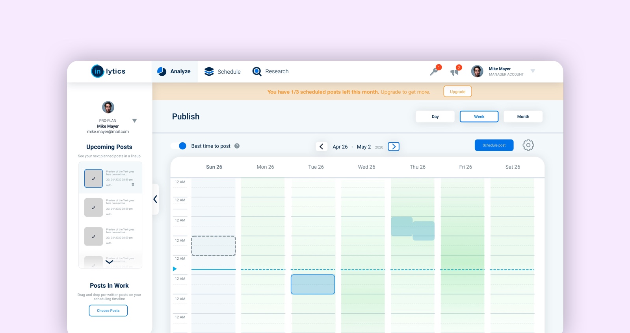Follow the "Upgrade to get more." link
This screenshot has height=333, width=630.
[405, 92]
